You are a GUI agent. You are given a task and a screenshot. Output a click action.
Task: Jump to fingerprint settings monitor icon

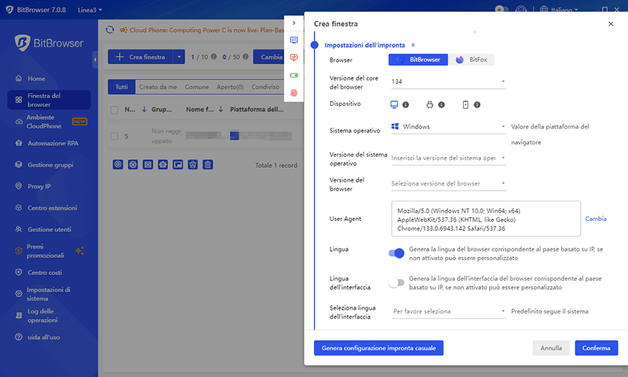(294, 40)
